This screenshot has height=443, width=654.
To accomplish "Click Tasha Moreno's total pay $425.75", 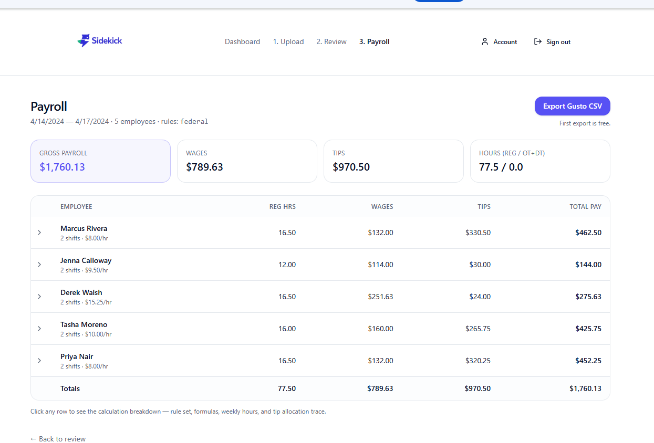I will coord(588,329).
